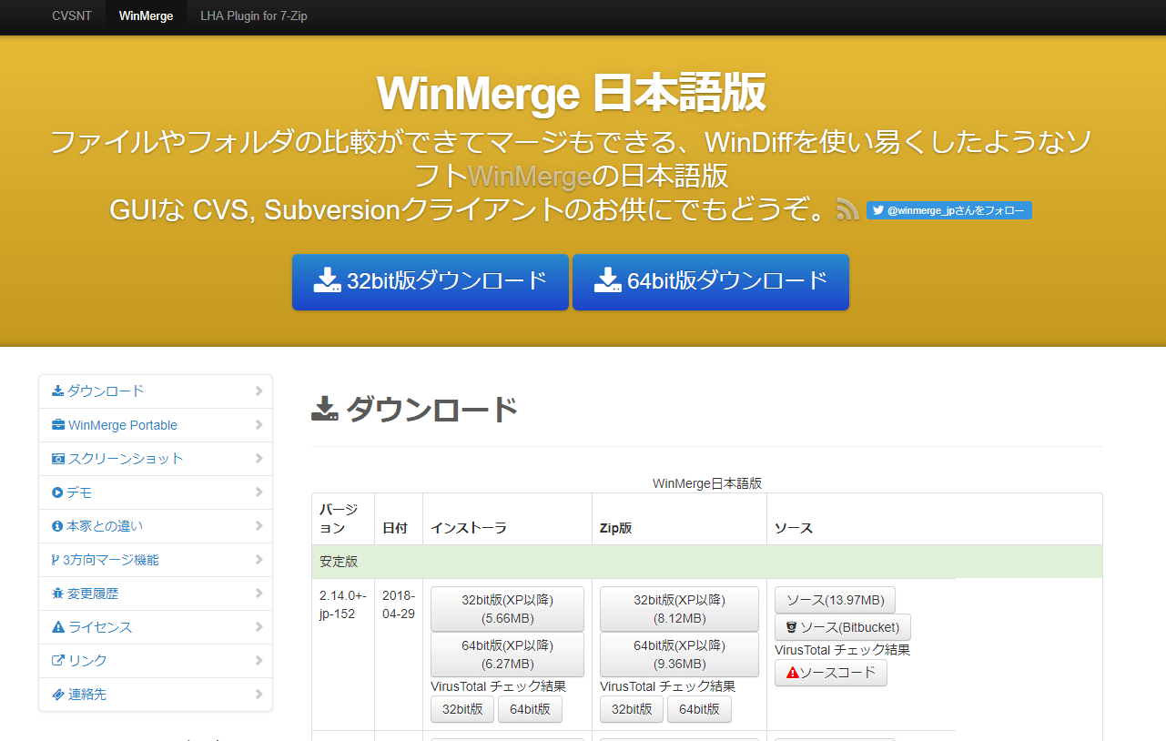Screen dimensions: 1166x741
Task: Click chevron on 変更履歴 row
Action: (x=259, y=594)
